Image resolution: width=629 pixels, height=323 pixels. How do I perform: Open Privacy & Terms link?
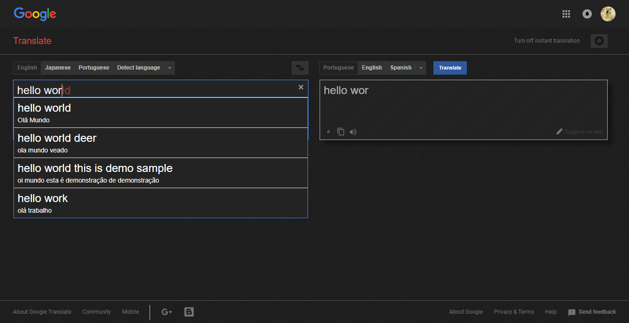tap(514, 312)
